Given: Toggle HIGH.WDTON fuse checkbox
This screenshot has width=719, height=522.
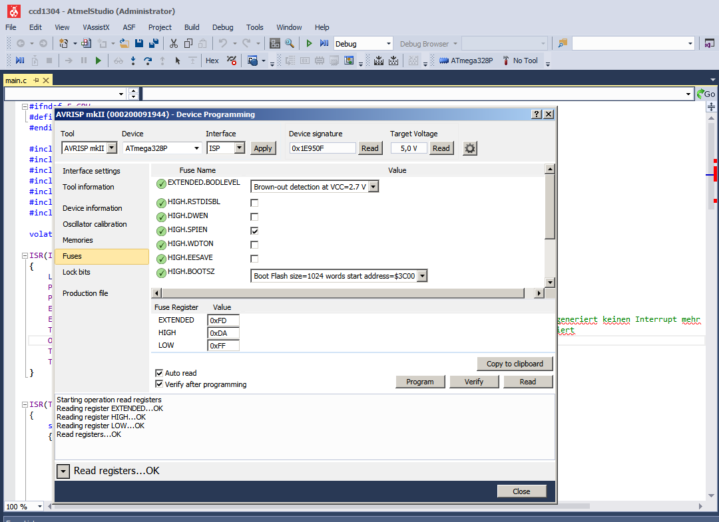Looking at the screenshot, I should coord(254,245).
